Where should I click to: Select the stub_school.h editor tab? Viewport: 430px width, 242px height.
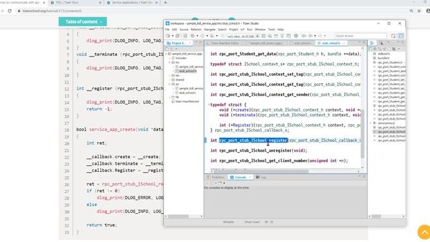pyautogui.click(x=331, y=43)
